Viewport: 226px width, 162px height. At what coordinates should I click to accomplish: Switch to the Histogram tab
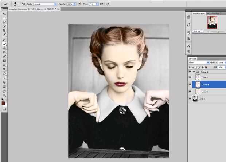[213, 13]
